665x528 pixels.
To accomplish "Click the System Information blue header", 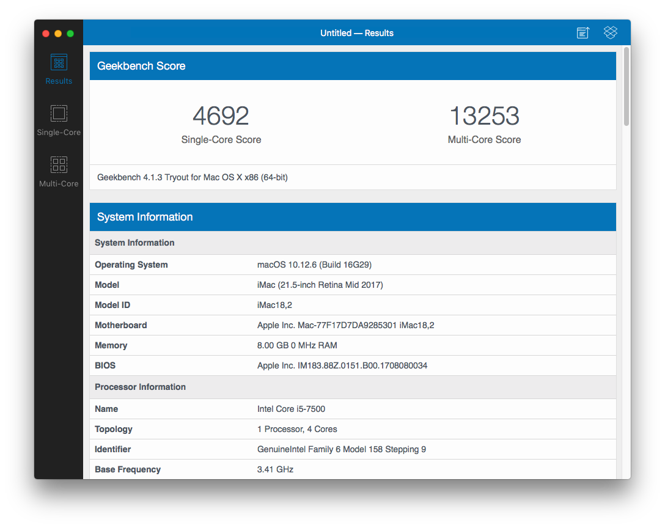I will point(353,217).
